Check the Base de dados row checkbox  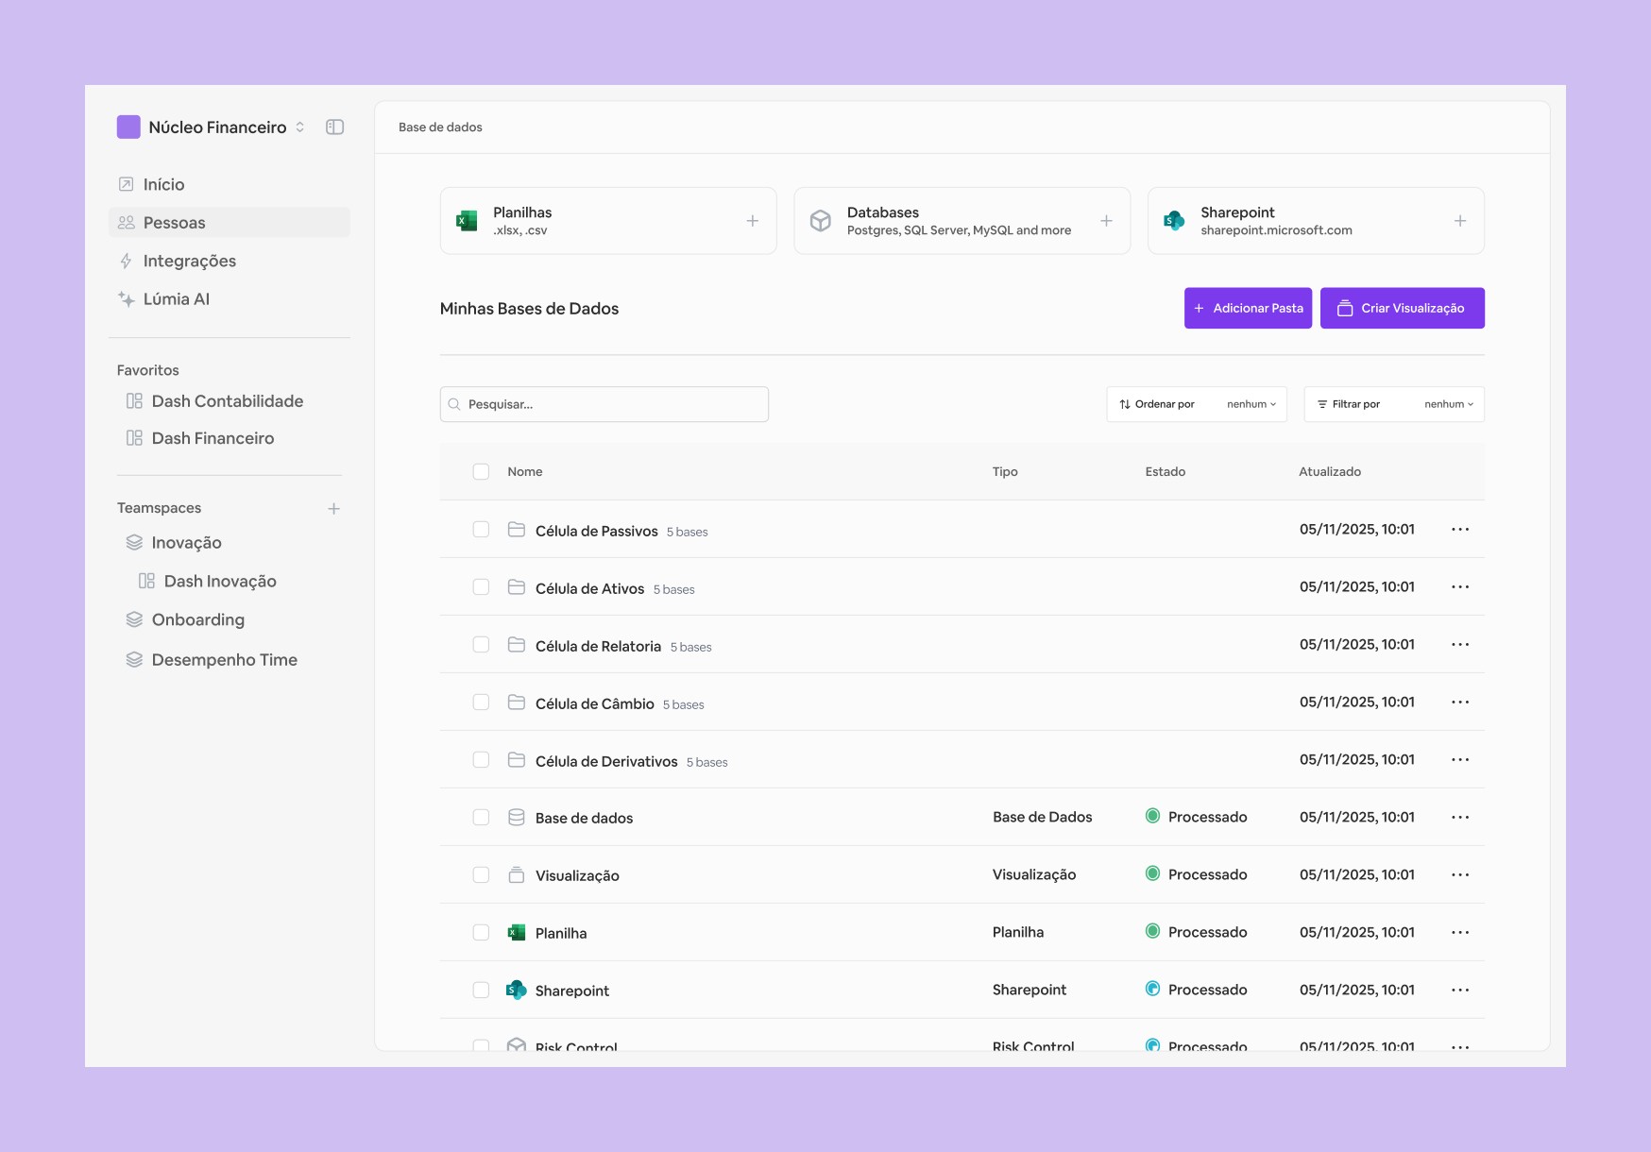[481, 818]
